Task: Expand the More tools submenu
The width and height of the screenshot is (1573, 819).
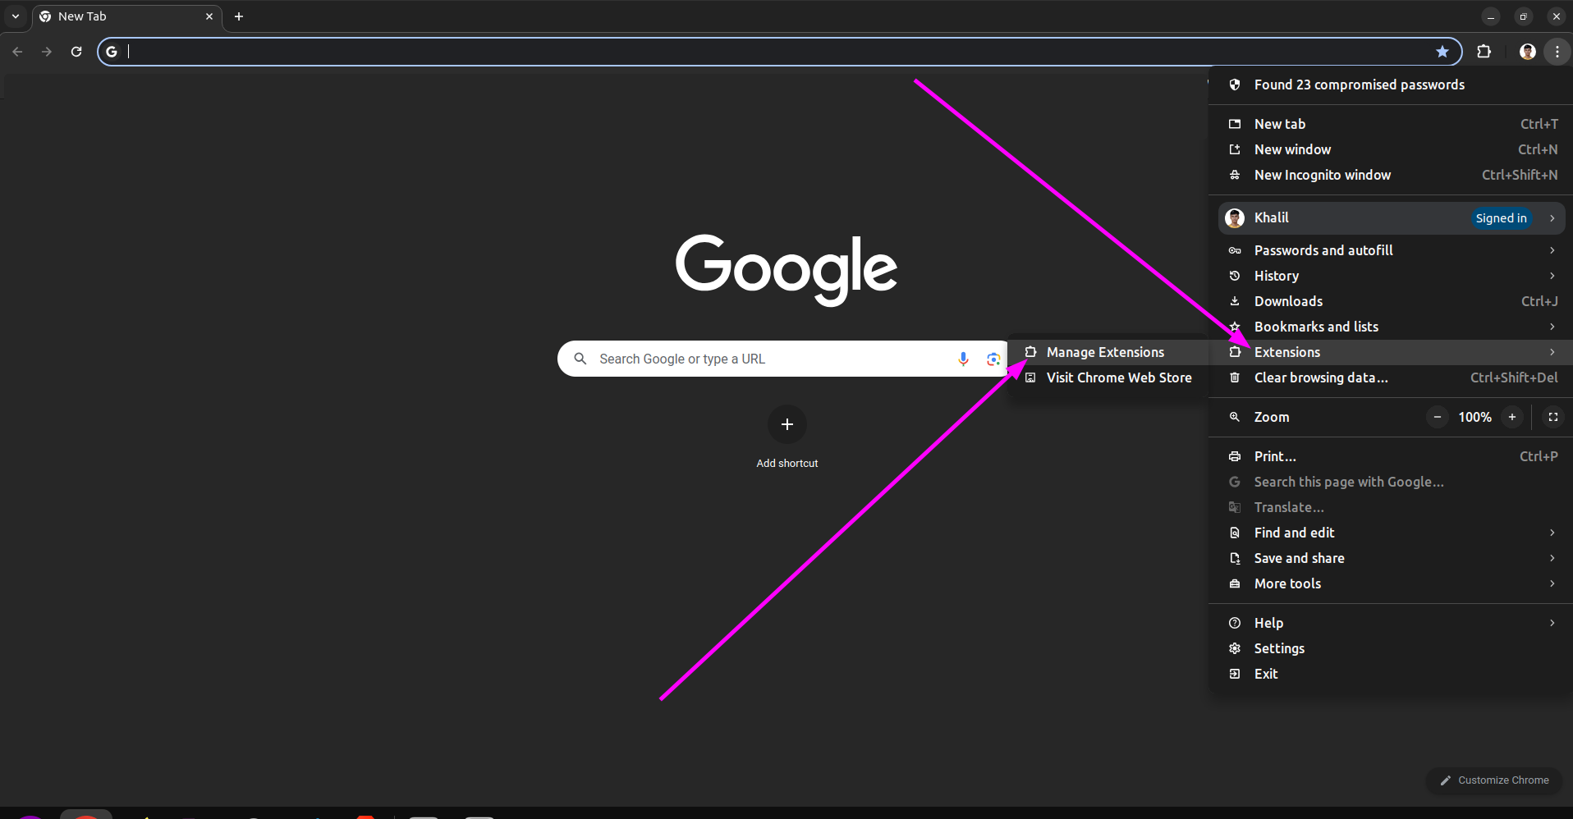Action: pos(1391,583)
